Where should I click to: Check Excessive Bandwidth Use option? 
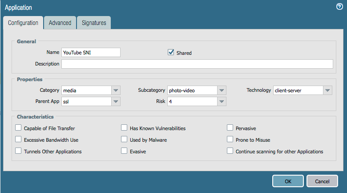[x=18, y=140]
